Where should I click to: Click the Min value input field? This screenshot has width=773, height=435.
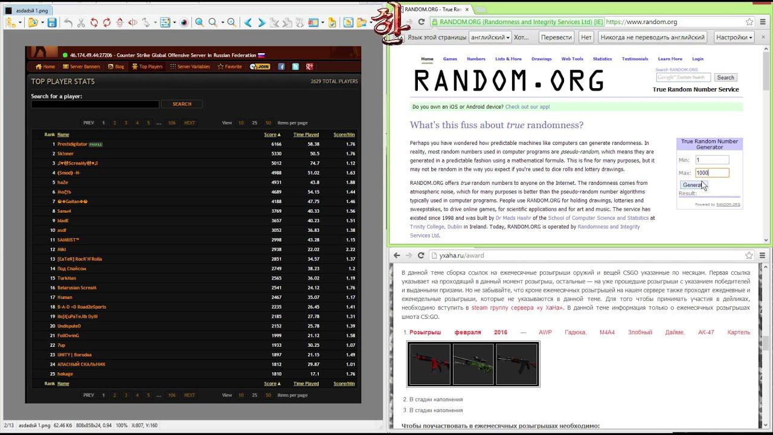[x=712, y=160]
